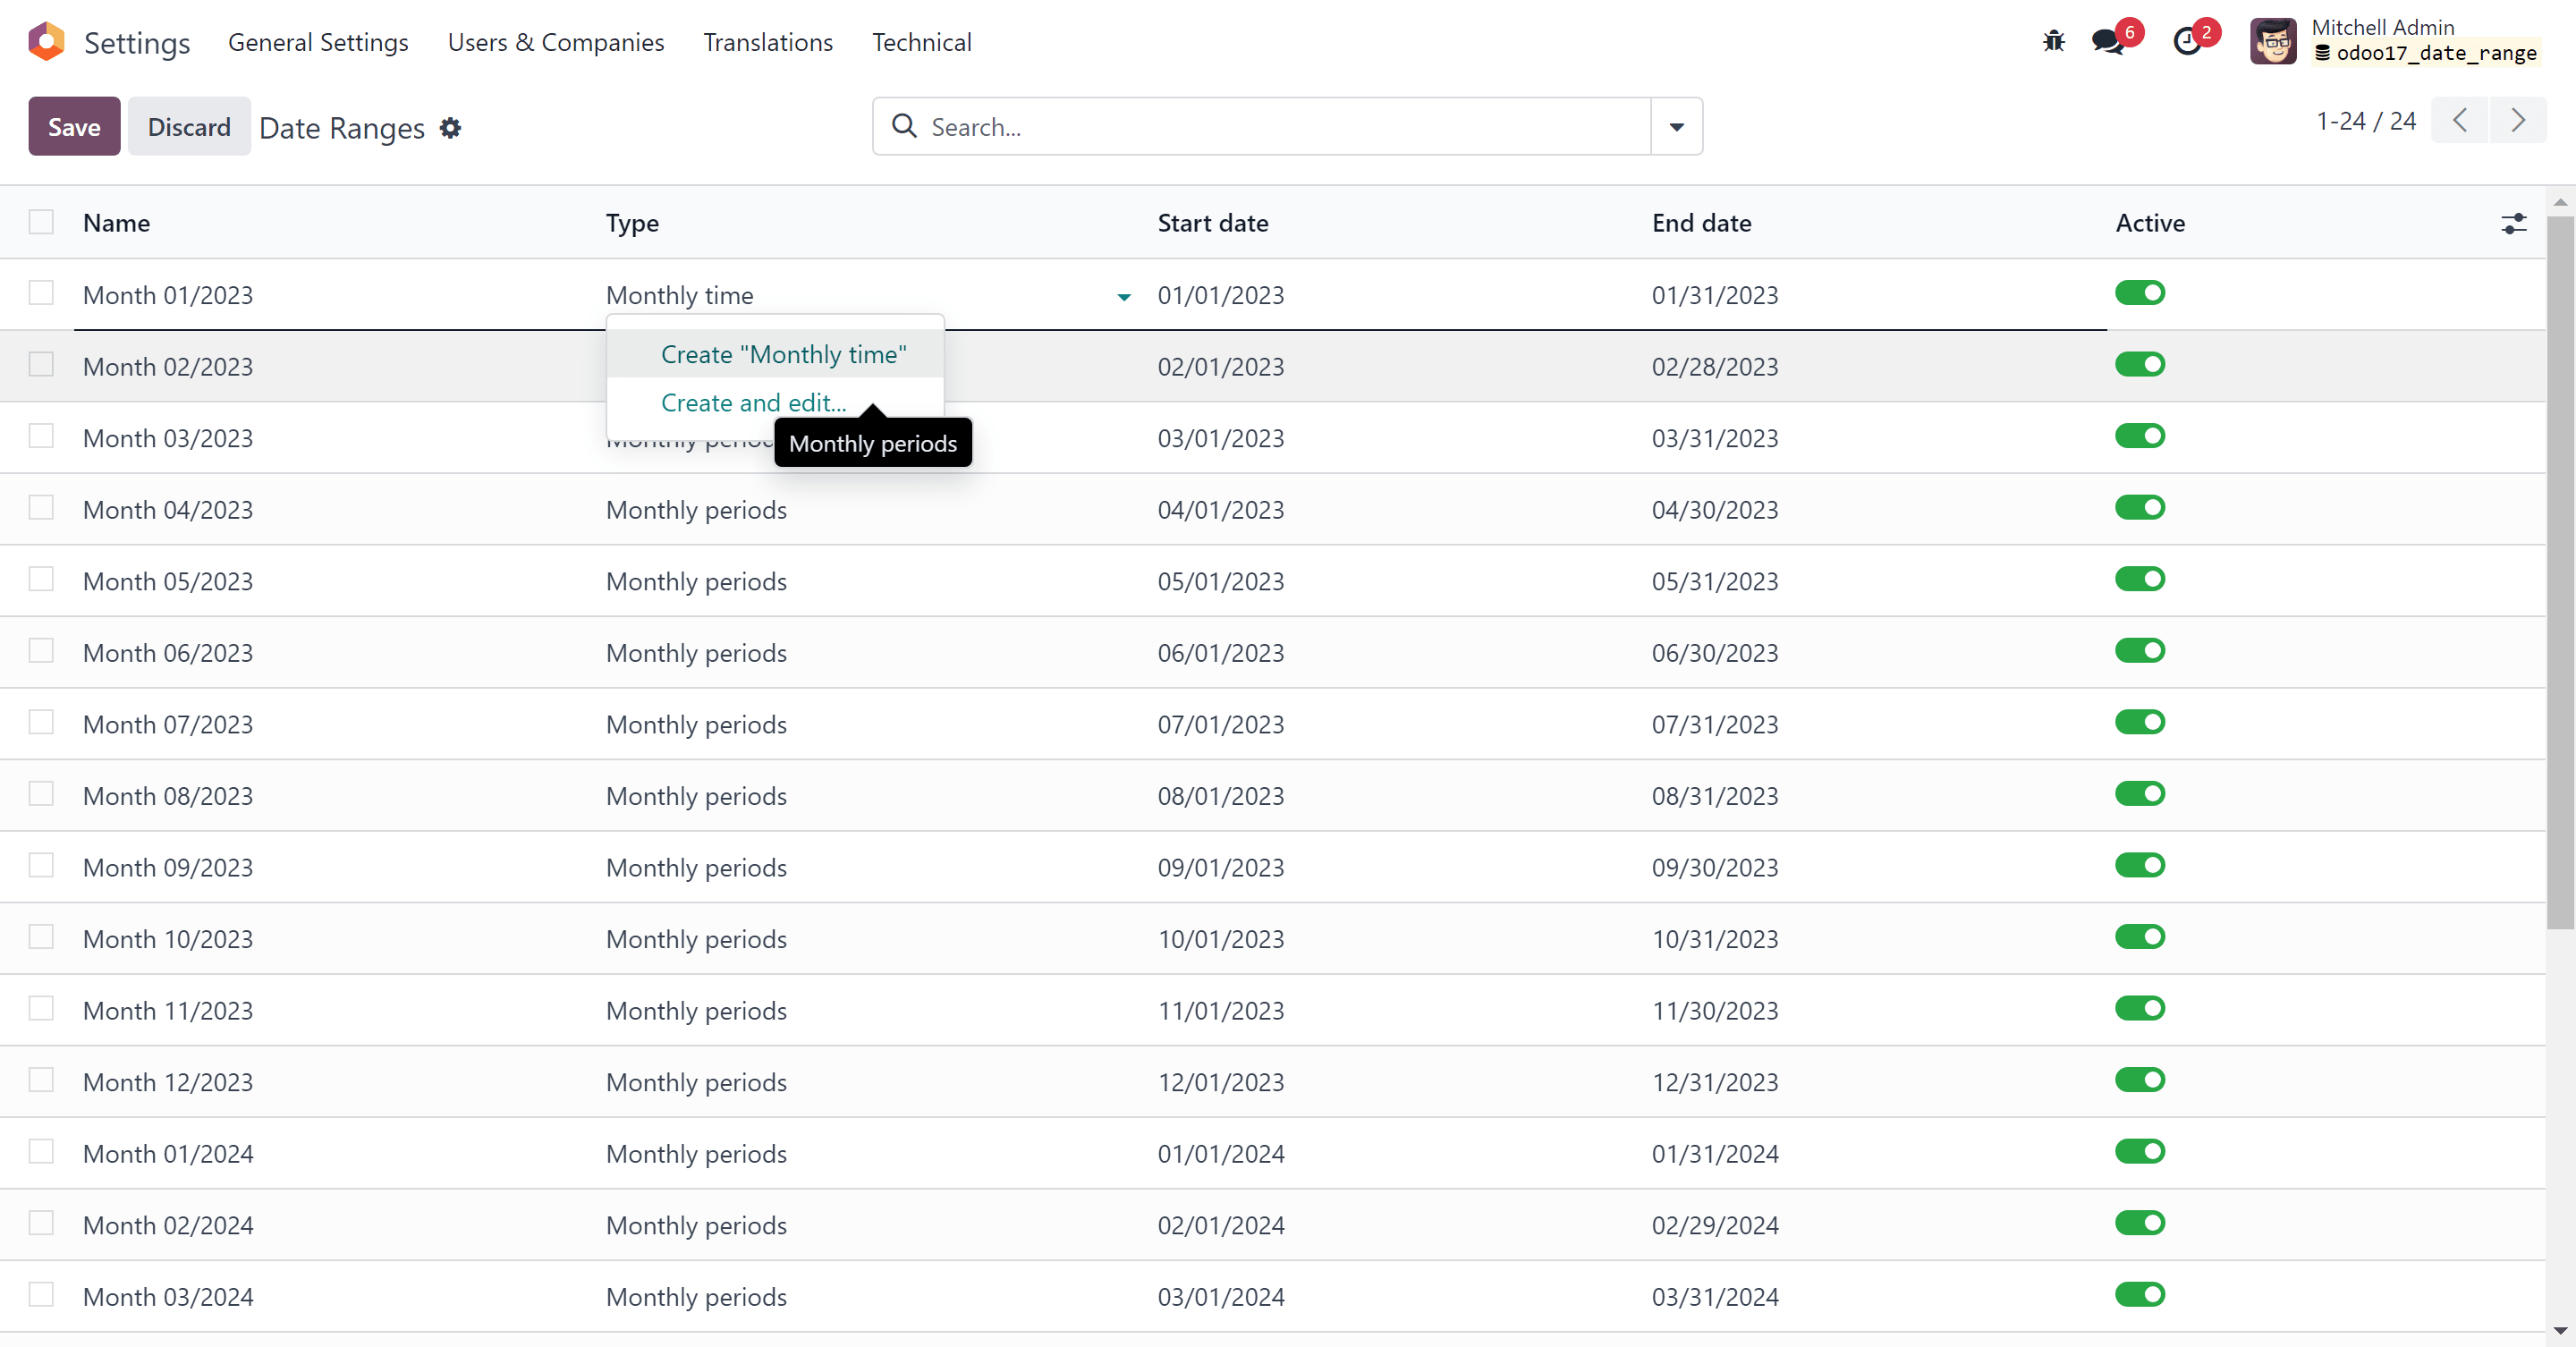2576x1347 pixels.
Task: Go to next page arrow
Action: point(2518,121)
